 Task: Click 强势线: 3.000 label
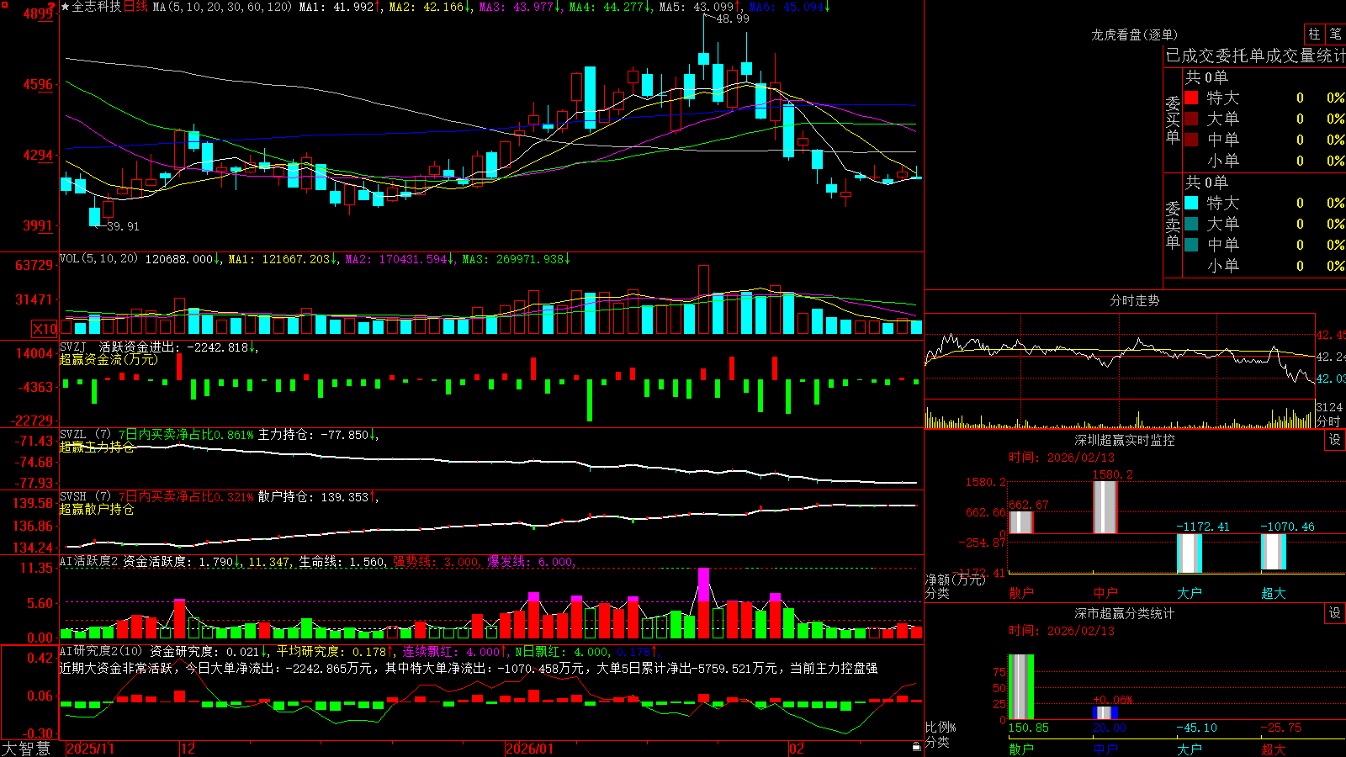(437, 561)
